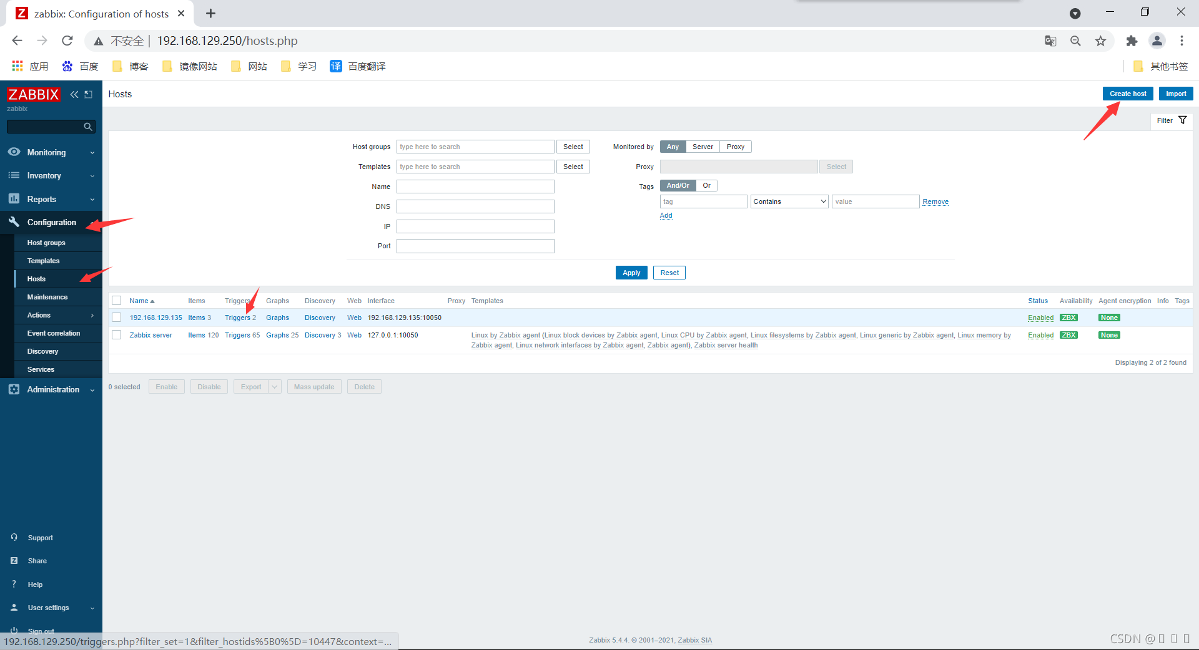Click the Import button

click(1176, 94)
